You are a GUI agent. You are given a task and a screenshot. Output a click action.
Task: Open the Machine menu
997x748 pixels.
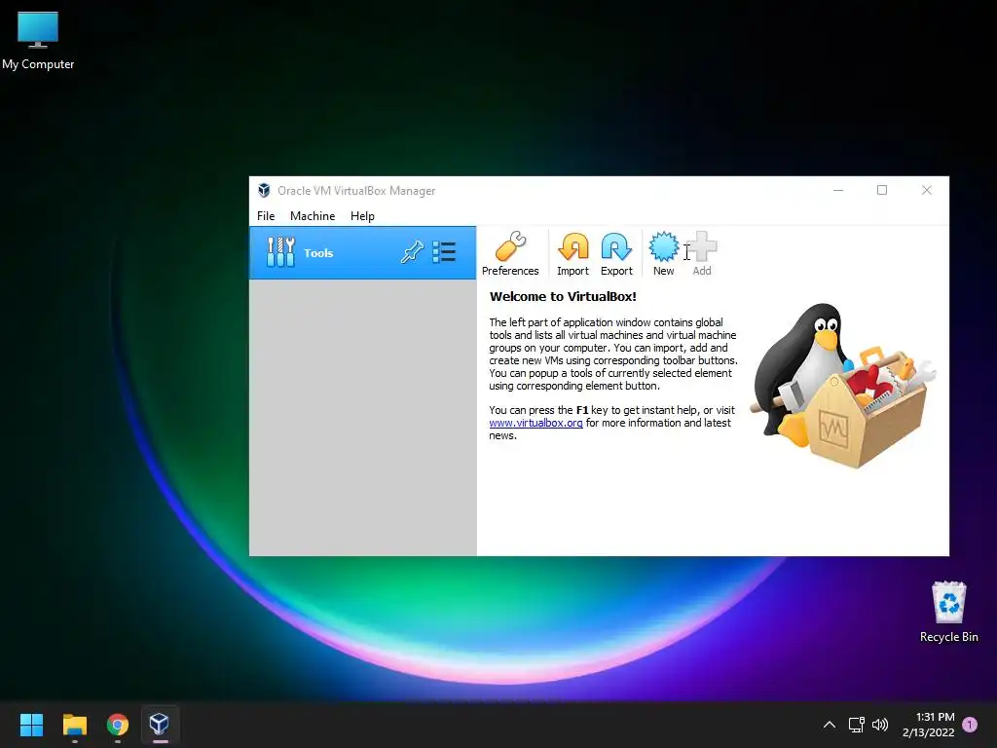coord(313,215)
